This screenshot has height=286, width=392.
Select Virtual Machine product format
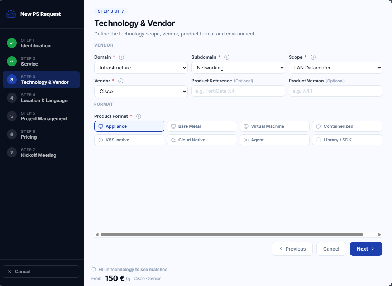click(x=274, y=126)
